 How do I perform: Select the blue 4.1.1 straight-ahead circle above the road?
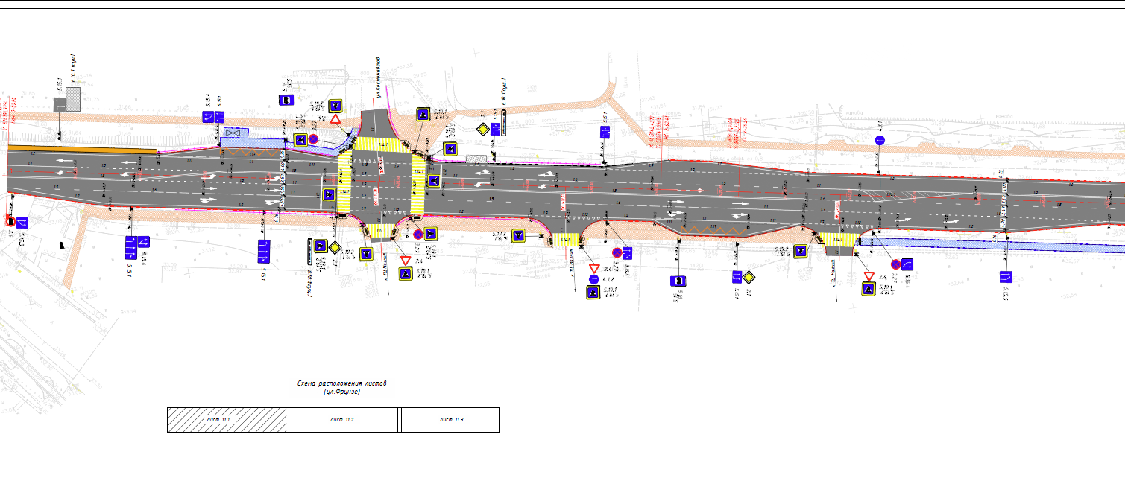point(880,140)
